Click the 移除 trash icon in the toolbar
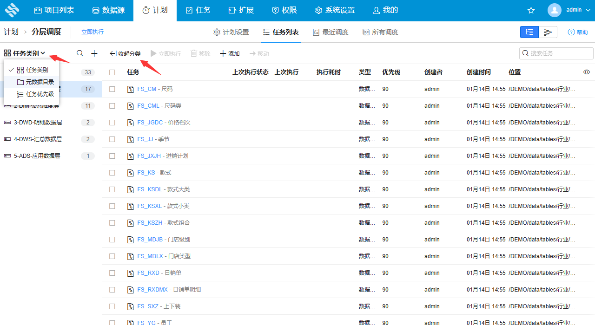Viewport: 595px width, 325px height. pyautogui.click(x=200, y=53)
